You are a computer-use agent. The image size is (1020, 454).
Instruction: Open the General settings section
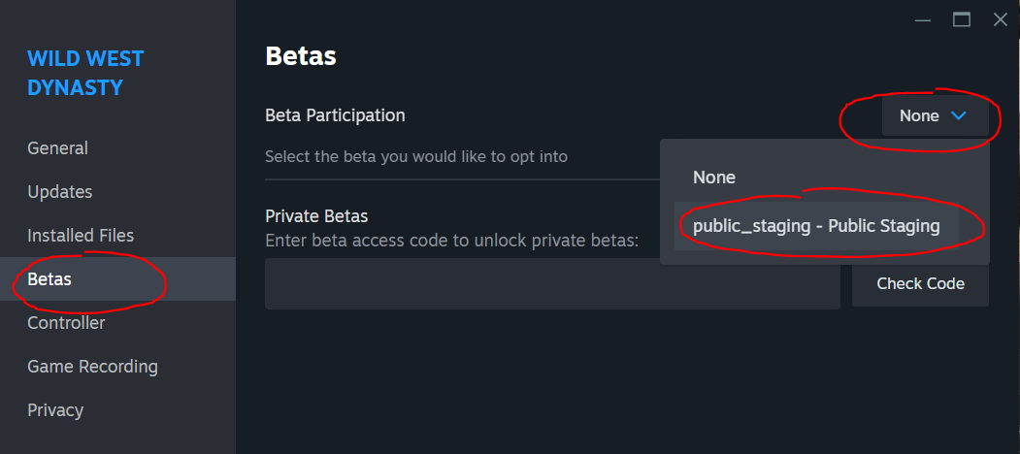click(x=57, y=148)
